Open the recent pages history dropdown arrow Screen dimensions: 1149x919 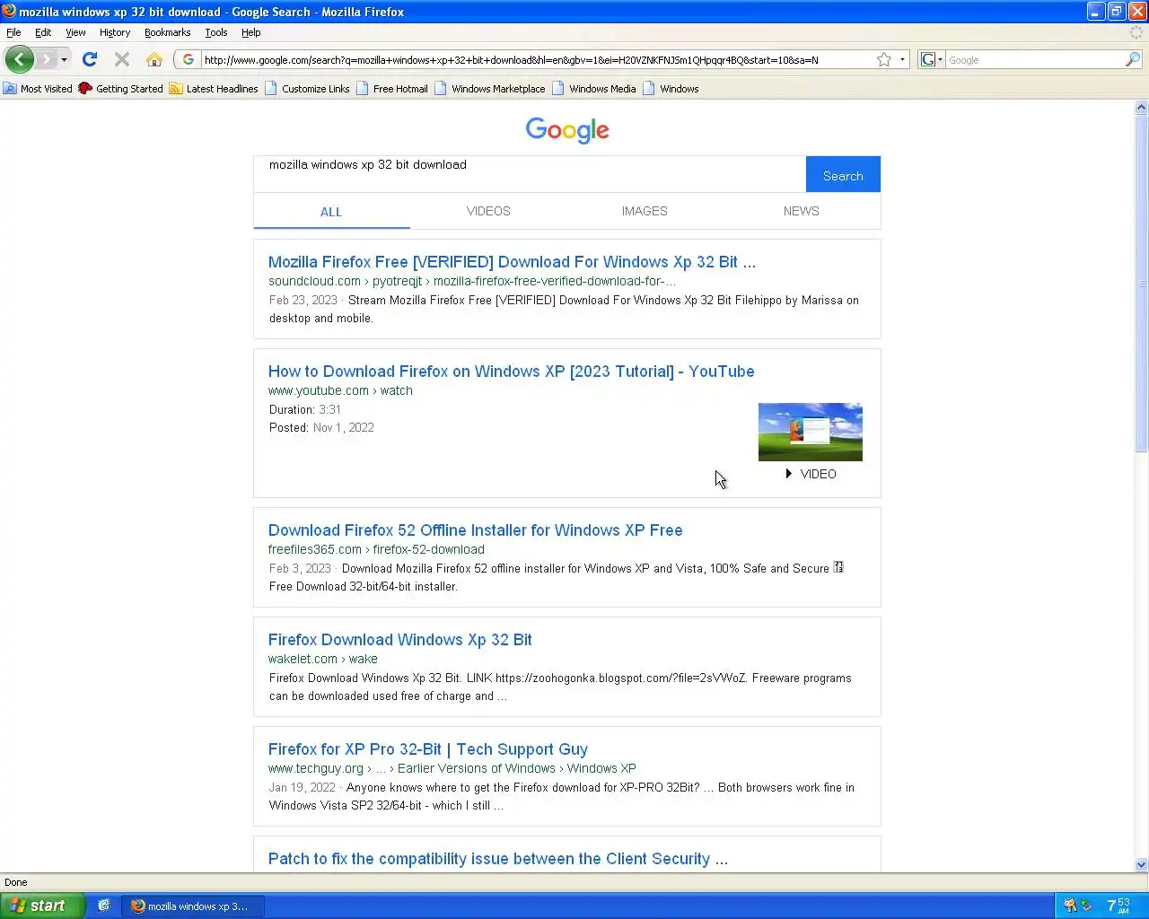point(64,59)
